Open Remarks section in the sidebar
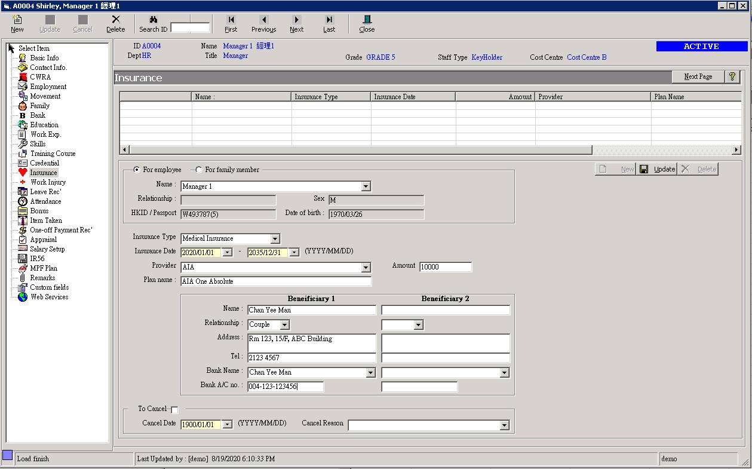Viewport: 752px width, 469px height. point(42,278)
